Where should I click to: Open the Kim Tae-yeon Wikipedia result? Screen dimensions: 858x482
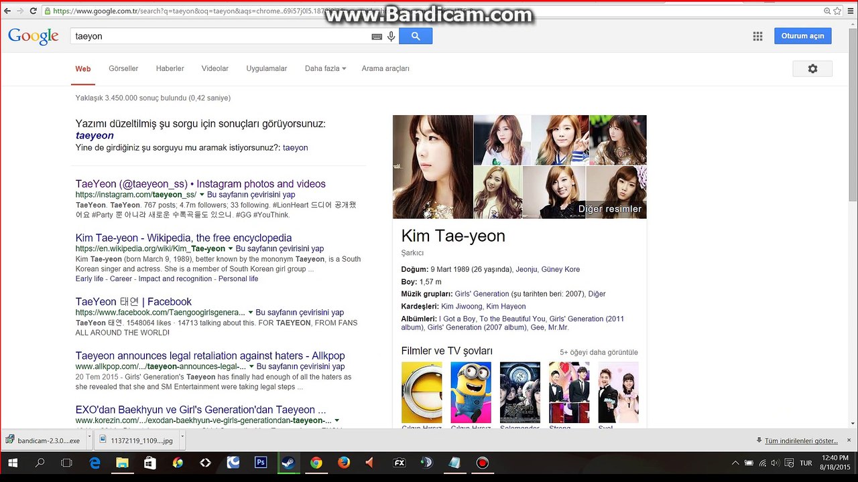184,238
